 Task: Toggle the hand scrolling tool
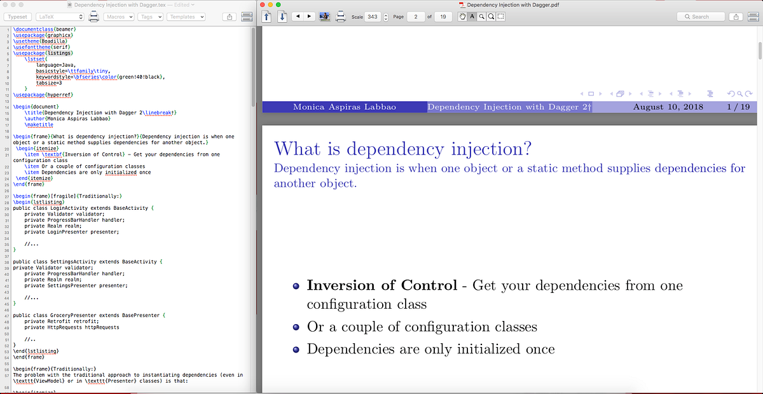[x=462, y=17]
